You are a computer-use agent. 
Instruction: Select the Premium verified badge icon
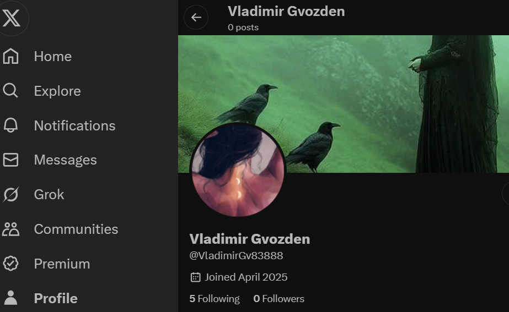click(x=10, y=264)
